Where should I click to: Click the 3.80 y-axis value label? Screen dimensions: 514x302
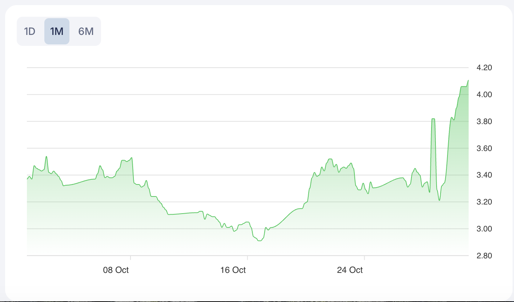[x=484, y=122]
